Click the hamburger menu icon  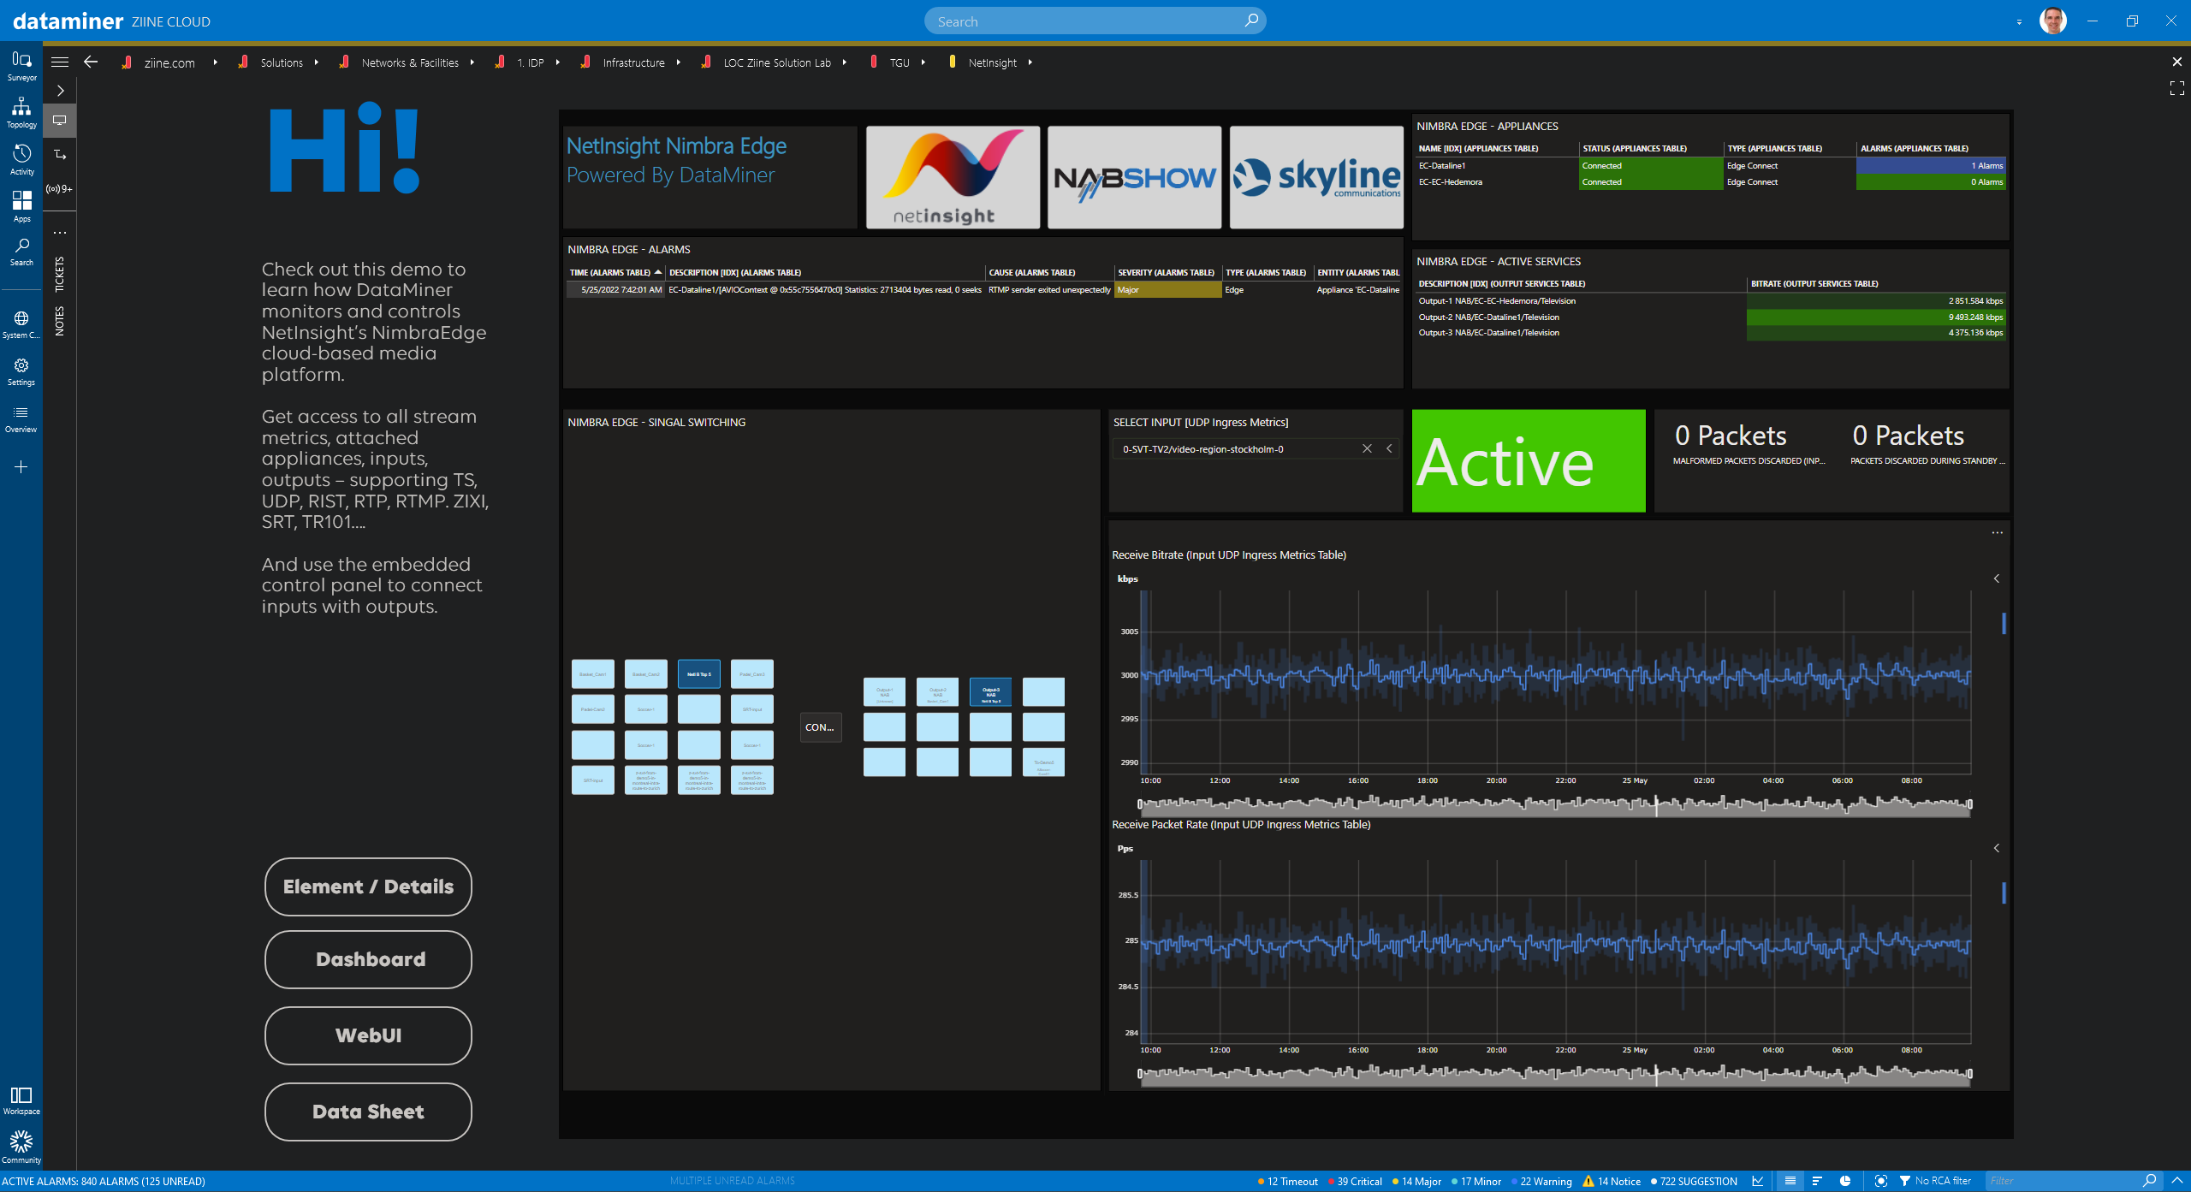[60, 62]
